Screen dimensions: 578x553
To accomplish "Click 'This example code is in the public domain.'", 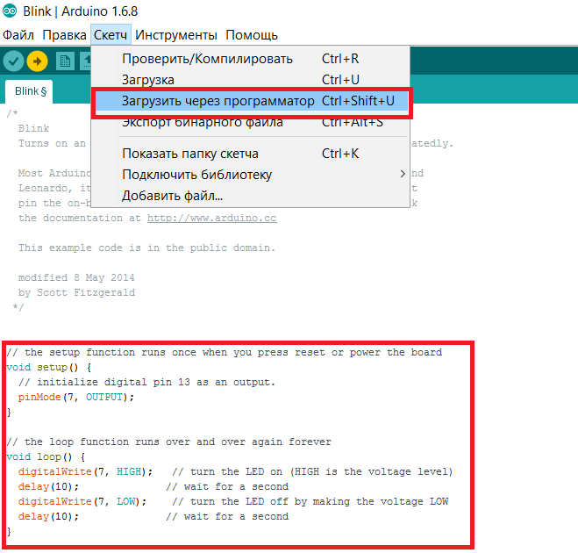I will 146,248.
